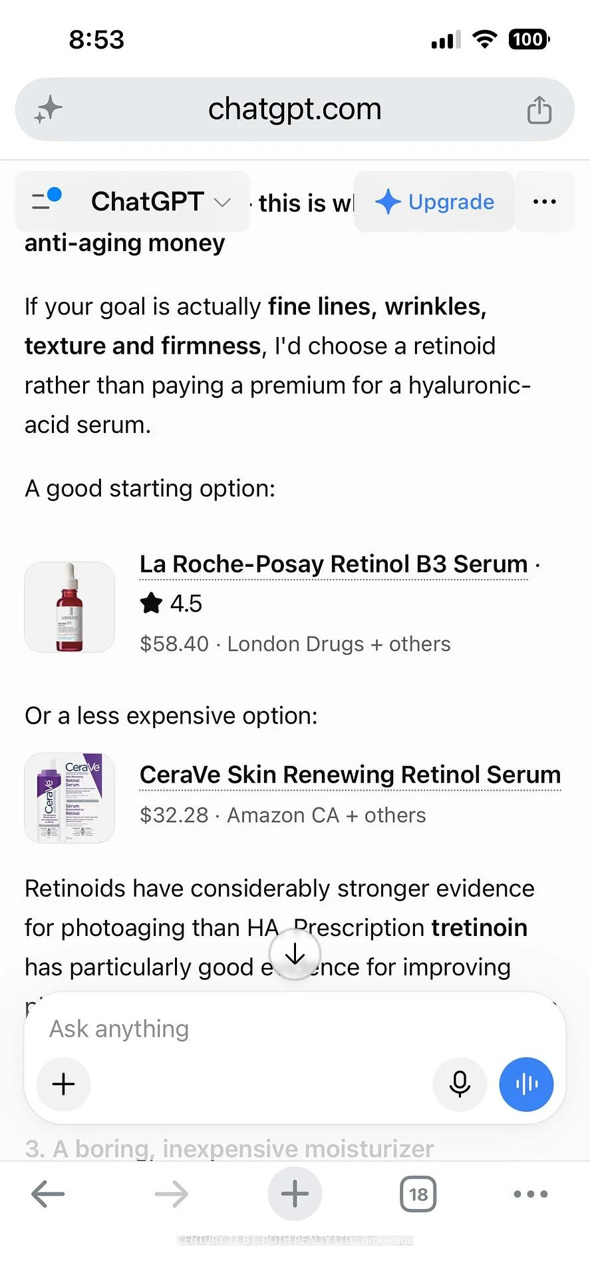Tap the share icon in address bar

539,109
